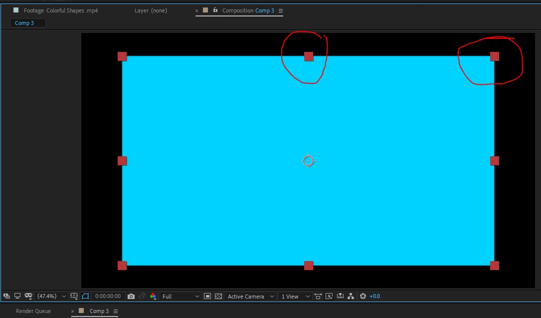
Task: Take a snapshot of the composition view
Action: [x=131, y=296]
